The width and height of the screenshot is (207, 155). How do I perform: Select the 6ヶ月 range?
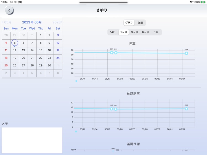pos(145,32)
